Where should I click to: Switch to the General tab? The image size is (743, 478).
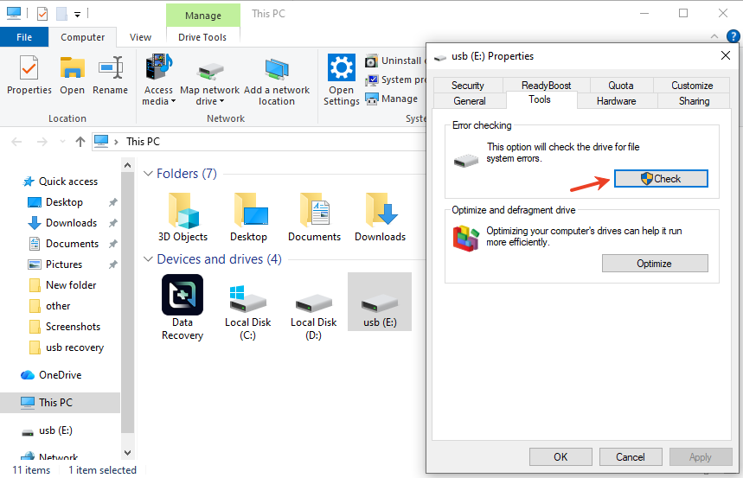tap(470, 101)
